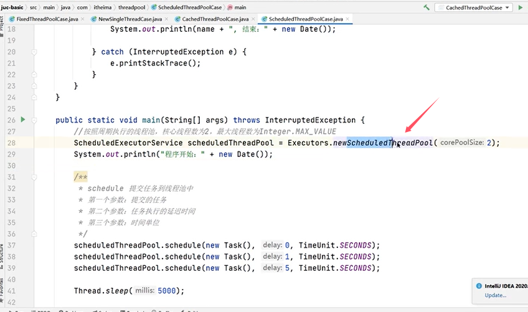Collapse the doc comment fold at line 31
Screen dimensions: 528x312
point(34,177)
